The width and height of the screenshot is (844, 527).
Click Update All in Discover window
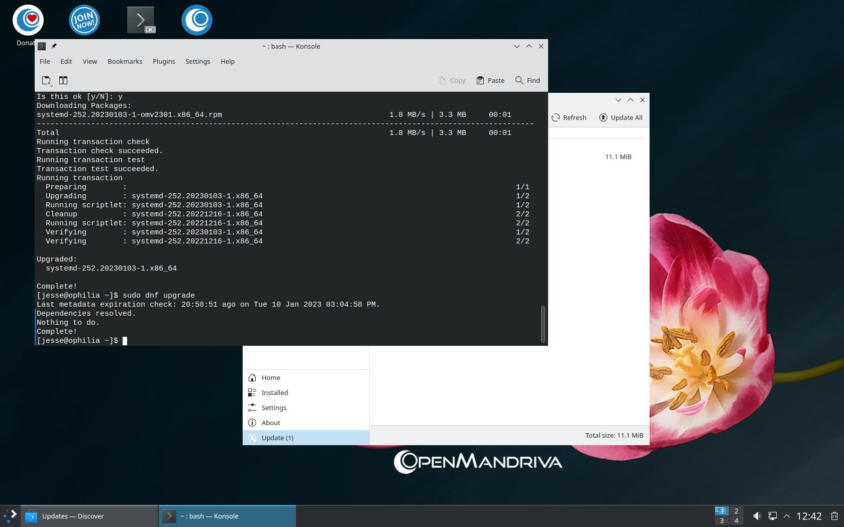(x=621, y=117)
